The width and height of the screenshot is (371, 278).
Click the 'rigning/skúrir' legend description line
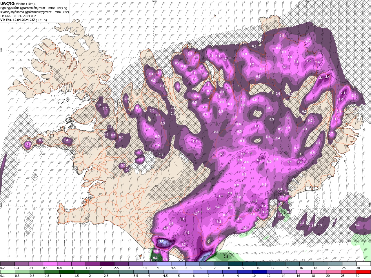click(x=34, y=8)
